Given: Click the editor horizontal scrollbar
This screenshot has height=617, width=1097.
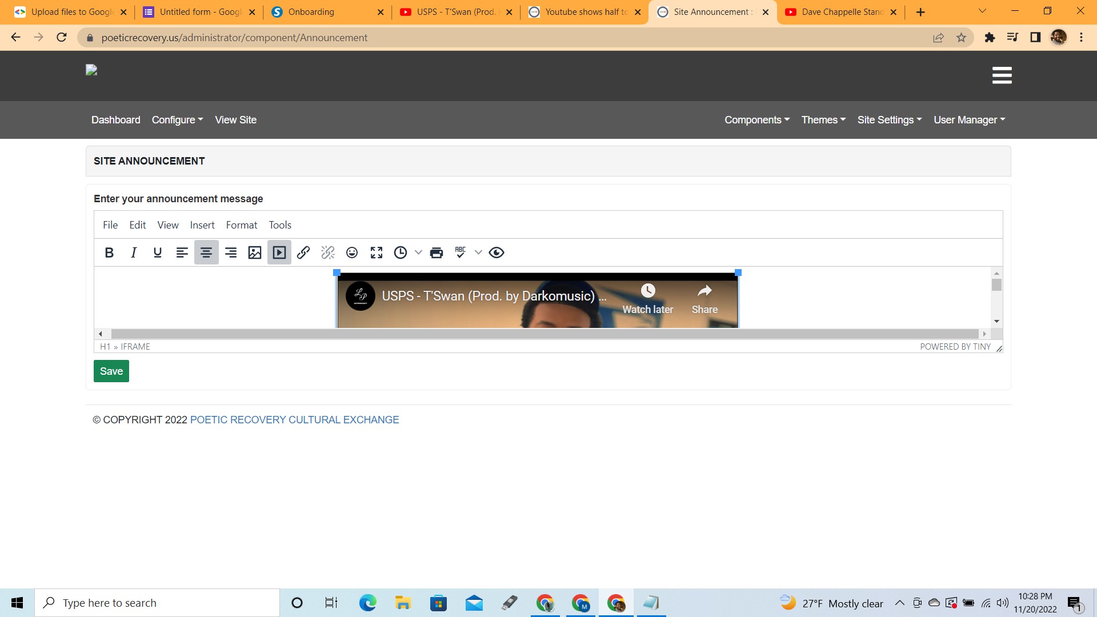Looking at the screenshot, I should click(x=544, y=334).
